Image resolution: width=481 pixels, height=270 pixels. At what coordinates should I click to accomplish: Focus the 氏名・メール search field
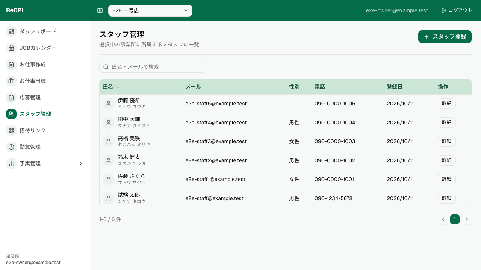coord(153,67)
